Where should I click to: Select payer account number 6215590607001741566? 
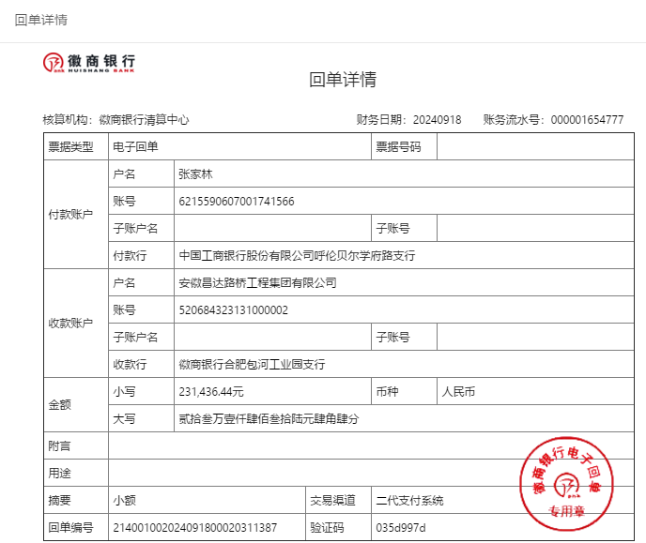[x=236, y=202]
